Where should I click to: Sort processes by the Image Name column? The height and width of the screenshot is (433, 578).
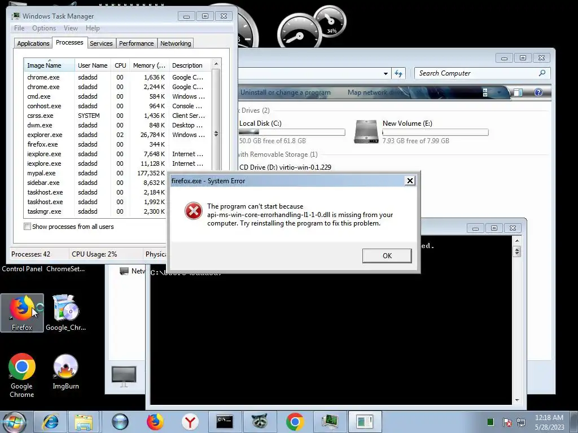click(49, 65)
